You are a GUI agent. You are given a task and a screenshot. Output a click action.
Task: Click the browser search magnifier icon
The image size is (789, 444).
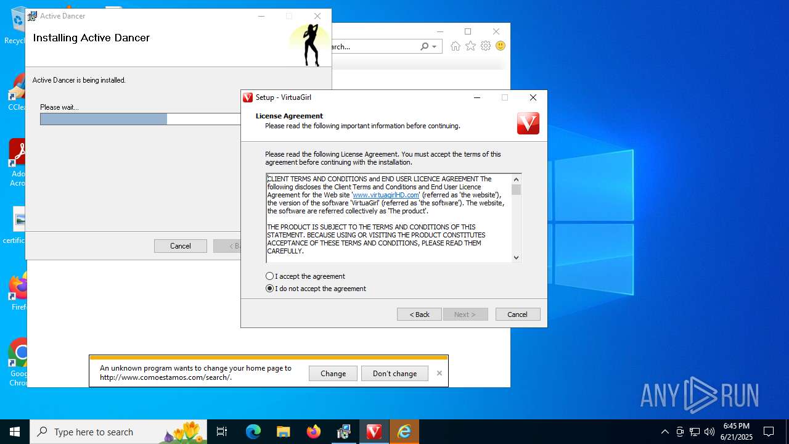tap(424, 46)
